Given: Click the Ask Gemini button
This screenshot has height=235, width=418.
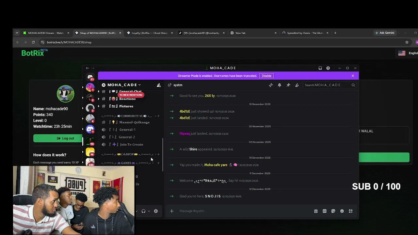Looking at the screenshot, I should click(385, 33).
